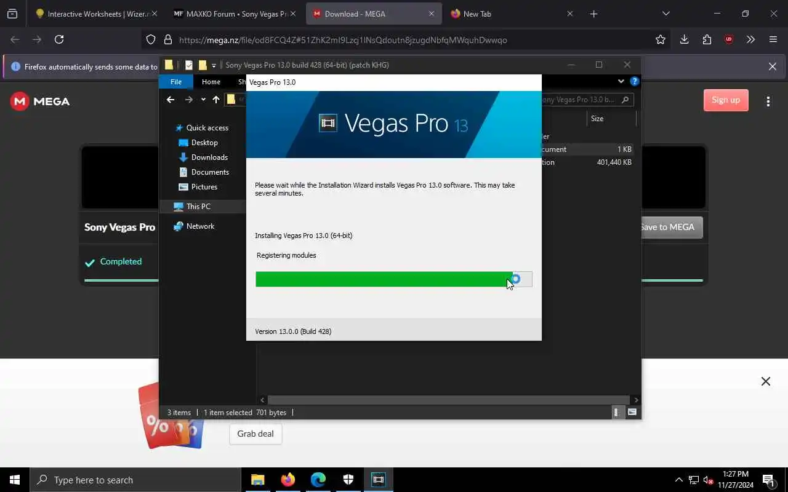788x492 pixels.
Task: Click the uBlock Origin shield icon
Action: click(729, 39)
